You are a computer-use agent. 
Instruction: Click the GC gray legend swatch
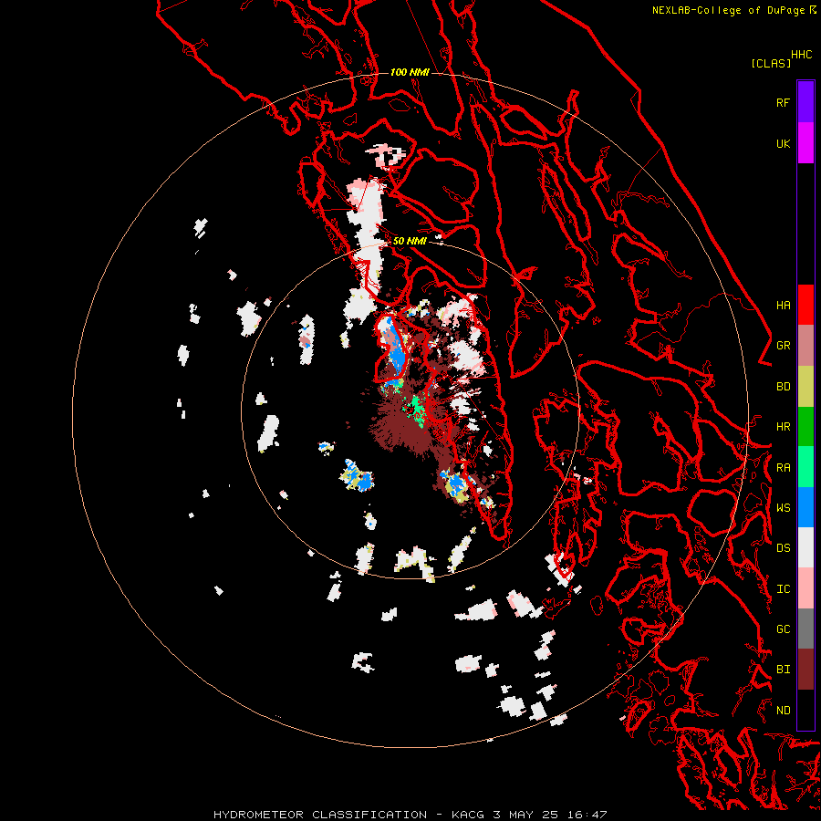point(805,629)
